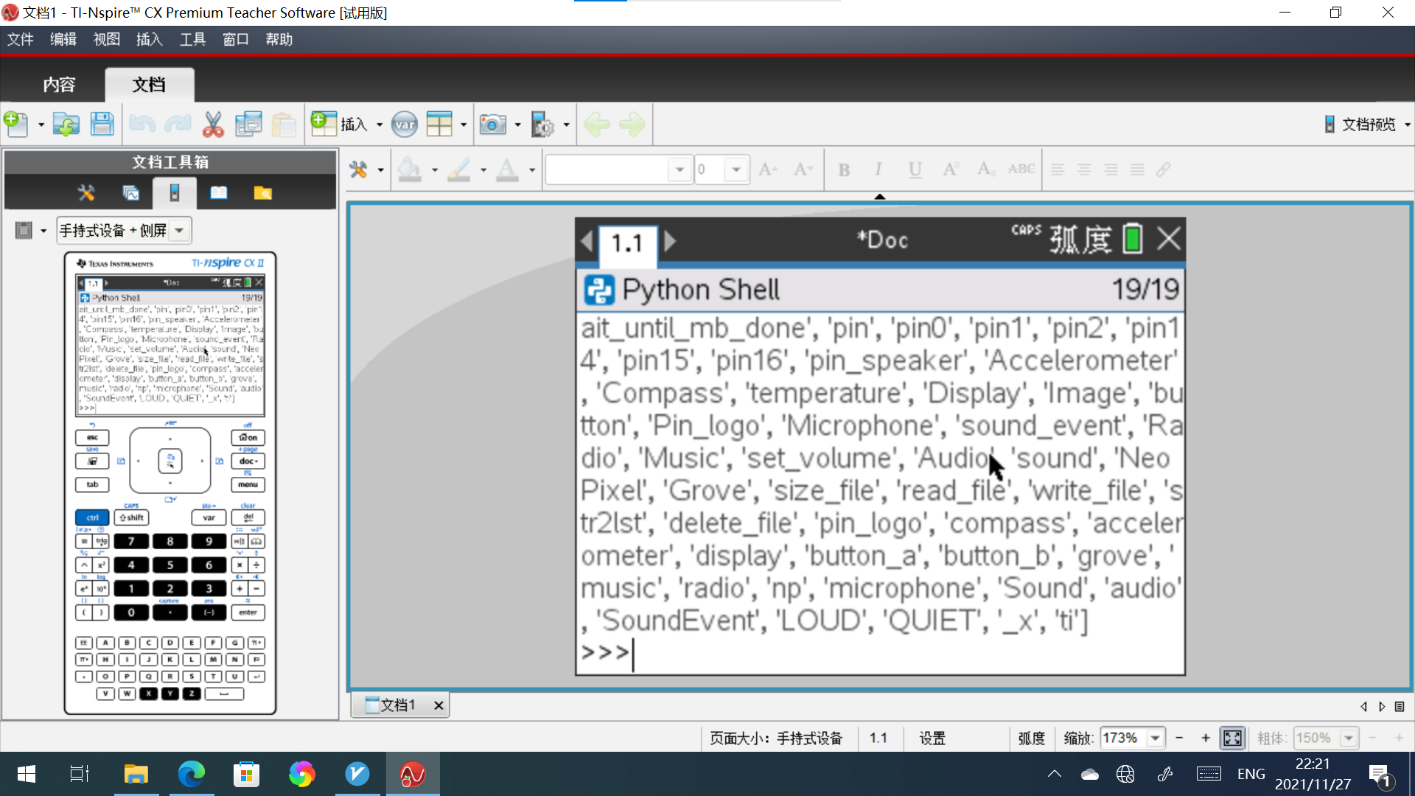Click the Insert (插入) toolbar button
The height and width of the screenshot is (796, 1415).
click(x=340, y=124)
